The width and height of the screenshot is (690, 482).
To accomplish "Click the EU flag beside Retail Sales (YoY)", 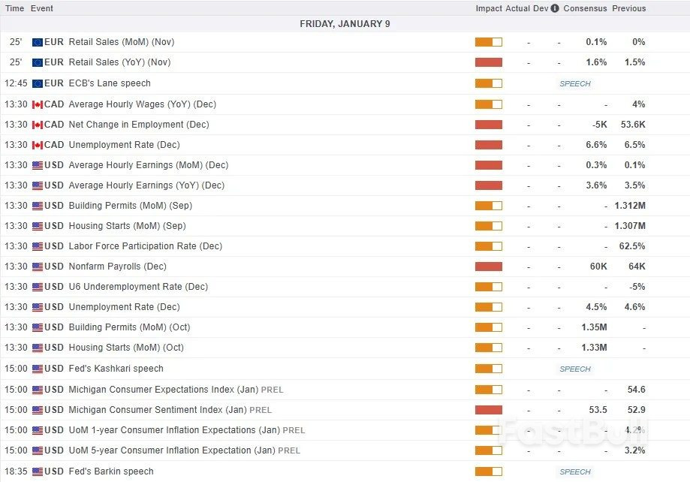I will point(37,62).
